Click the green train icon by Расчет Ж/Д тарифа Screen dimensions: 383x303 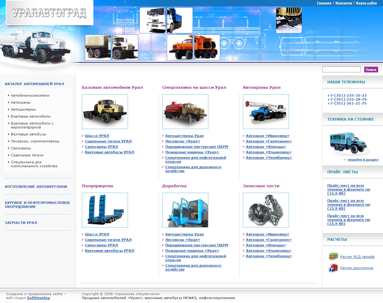click(333, 256)
